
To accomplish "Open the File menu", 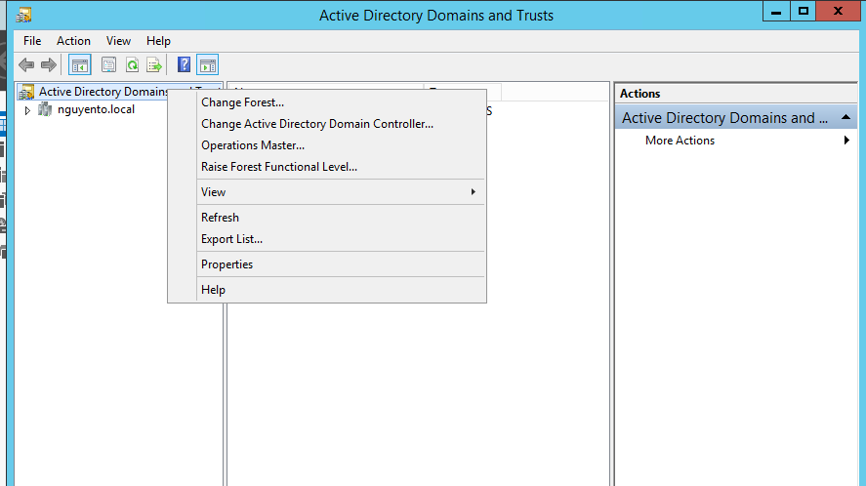I will click(32, 41).
